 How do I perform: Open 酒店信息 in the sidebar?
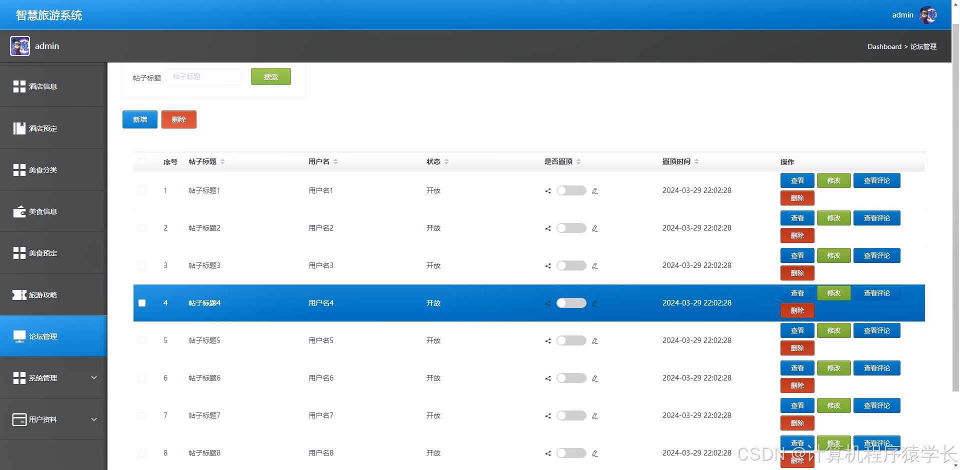tap(53, 86)
